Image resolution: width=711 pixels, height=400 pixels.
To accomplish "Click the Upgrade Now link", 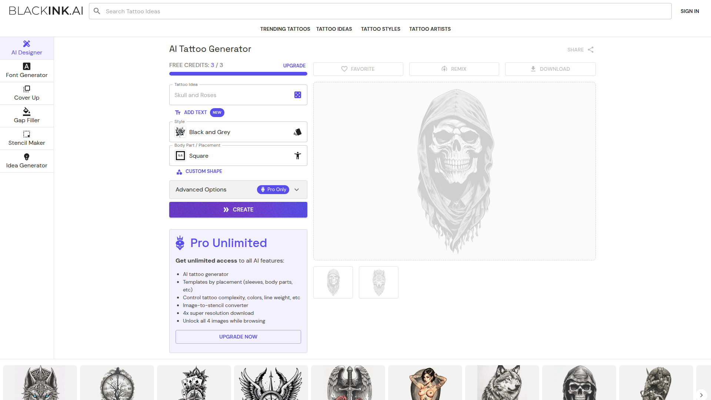I will coord(238,337).
